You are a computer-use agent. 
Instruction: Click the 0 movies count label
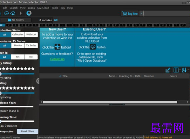[x=46, y=20]
